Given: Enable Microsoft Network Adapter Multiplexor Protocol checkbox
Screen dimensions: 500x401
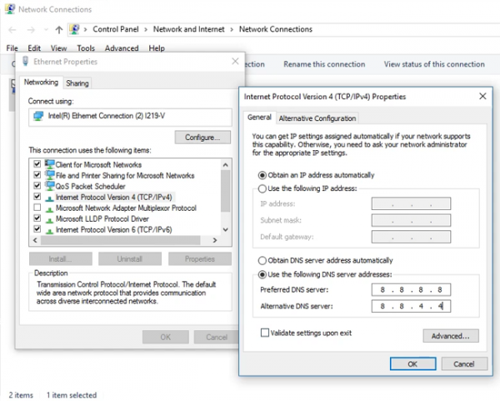Looking at the screenshot, I should [x=37, y=208].
